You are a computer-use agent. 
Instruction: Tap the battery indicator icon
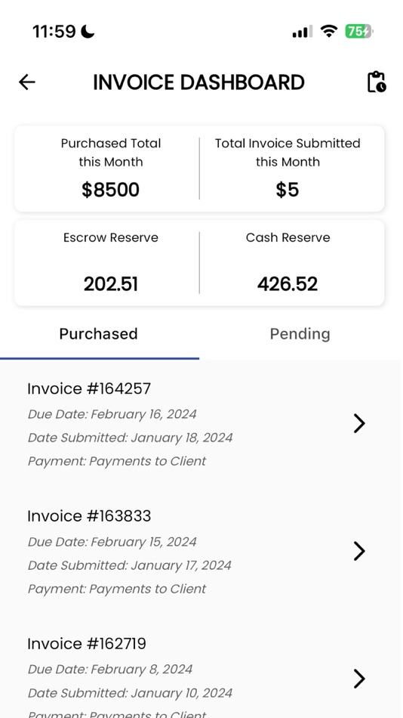359,31
